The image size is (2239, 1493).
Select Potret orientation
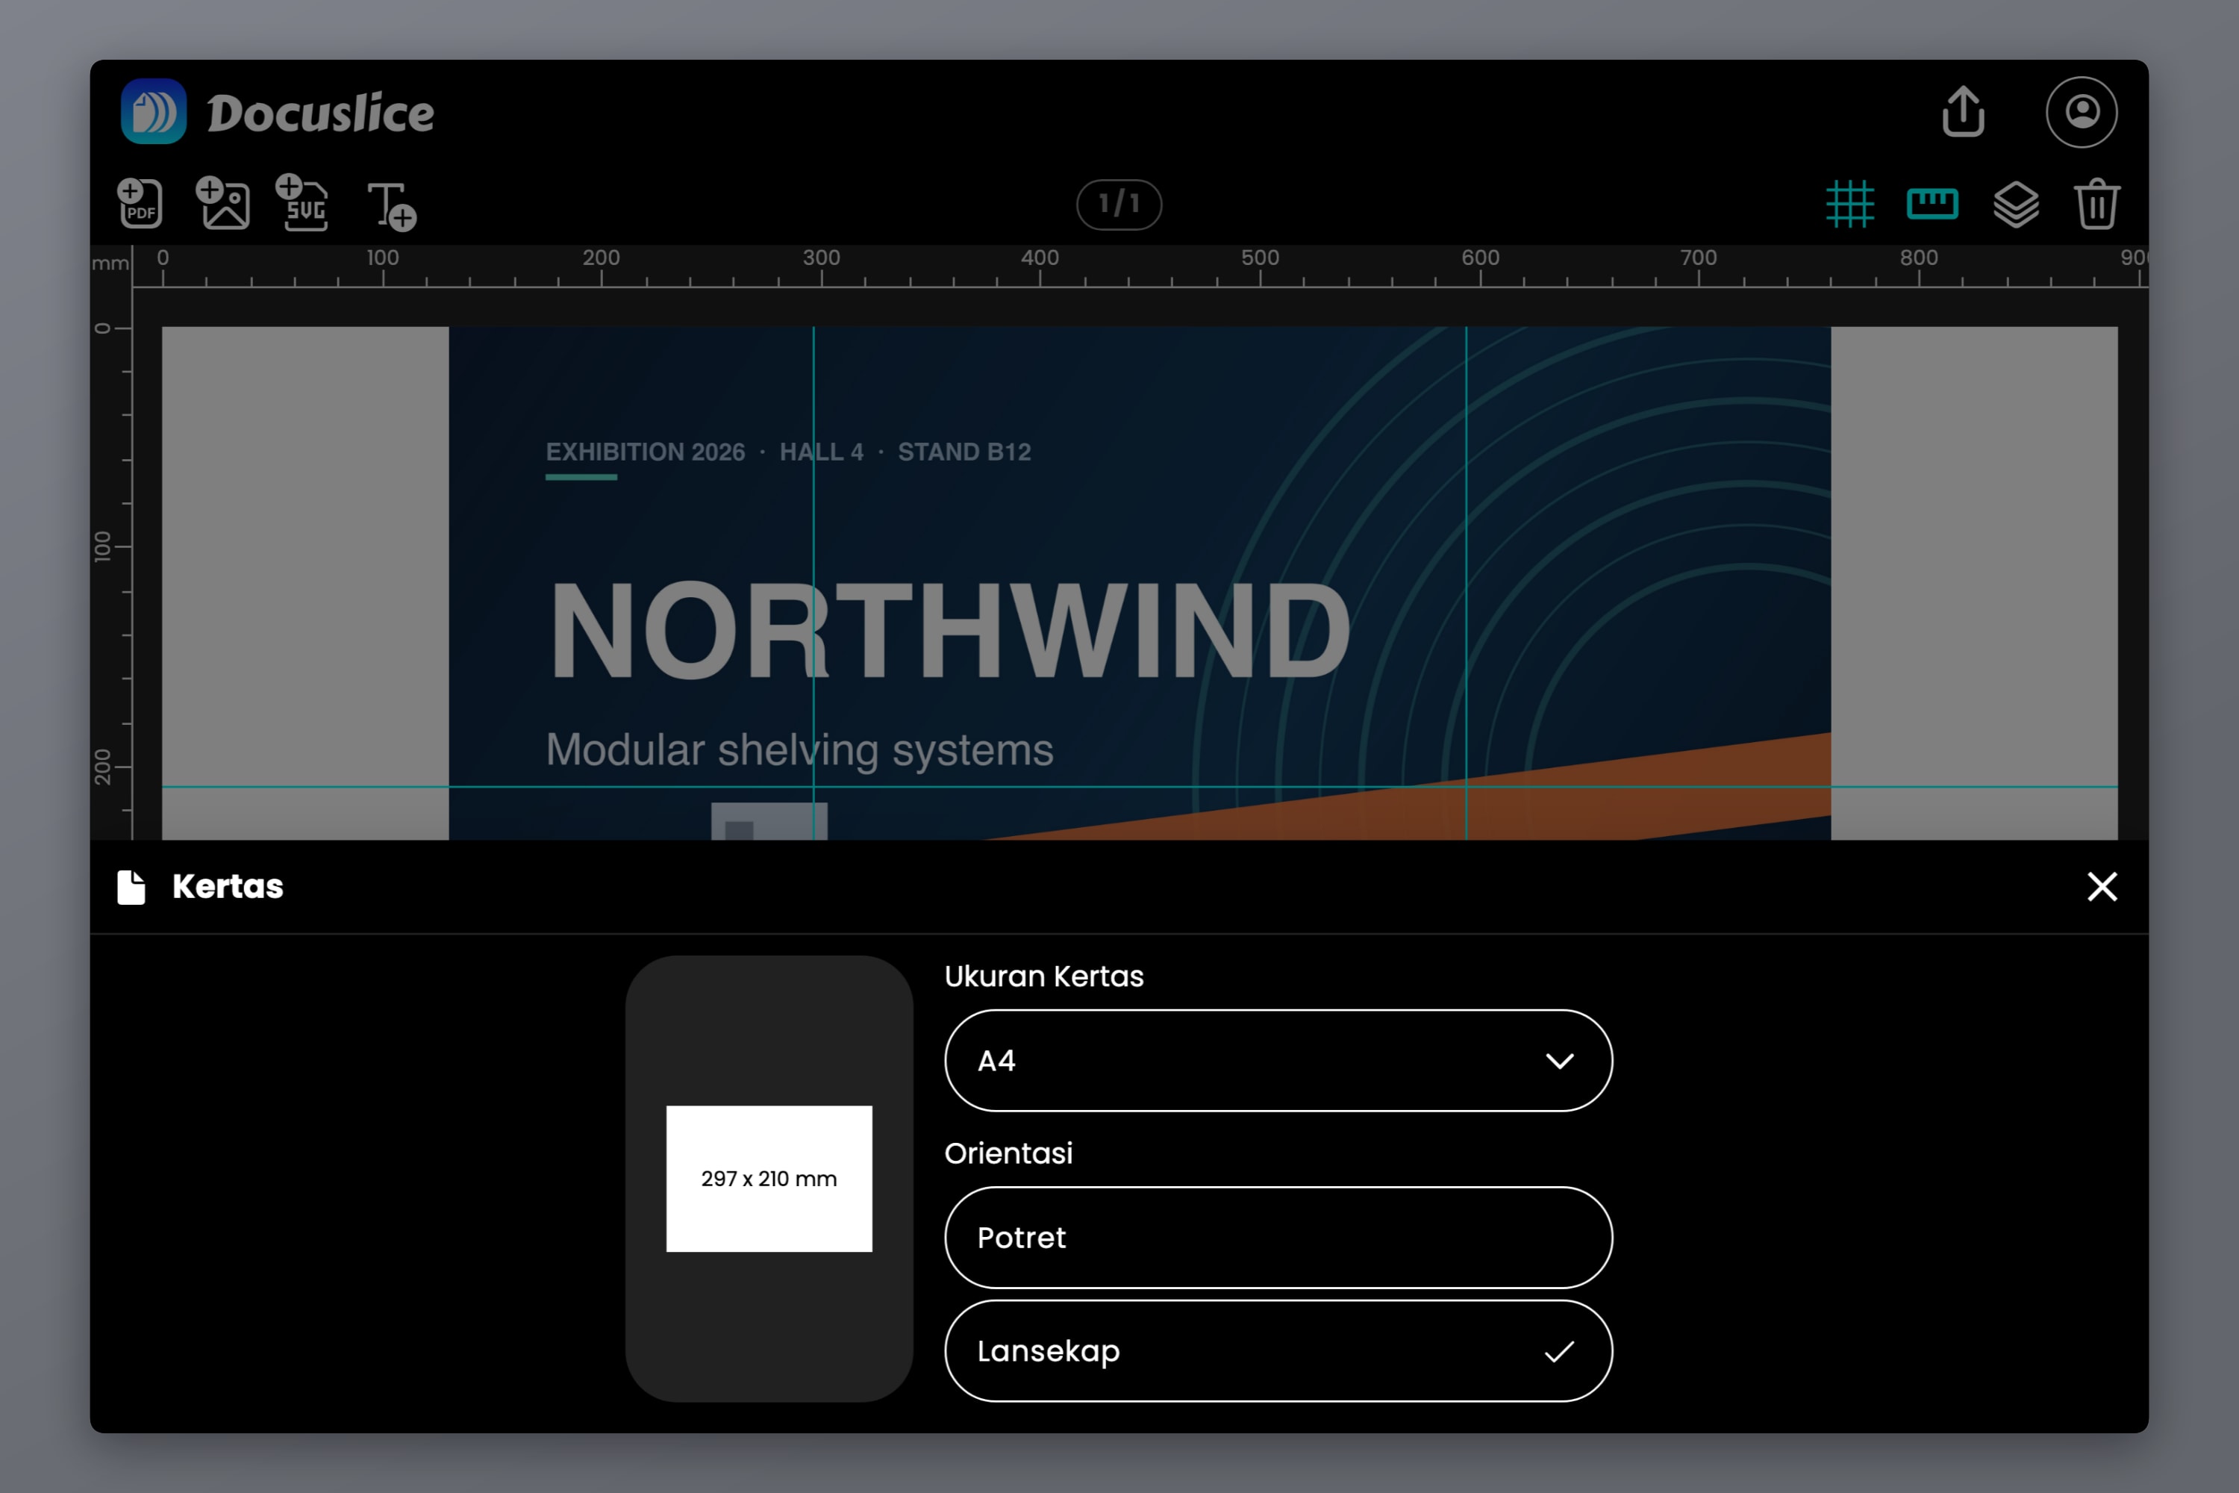click(x=1278, y=1238)
